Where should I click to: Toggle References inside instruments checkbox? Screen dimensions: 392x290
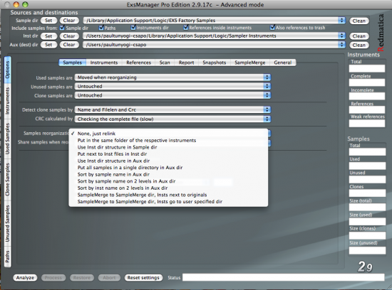(x=186, y=28)
